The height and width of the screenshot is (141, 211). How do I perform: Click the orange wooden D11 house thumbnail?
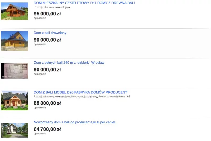coord(15,11)
